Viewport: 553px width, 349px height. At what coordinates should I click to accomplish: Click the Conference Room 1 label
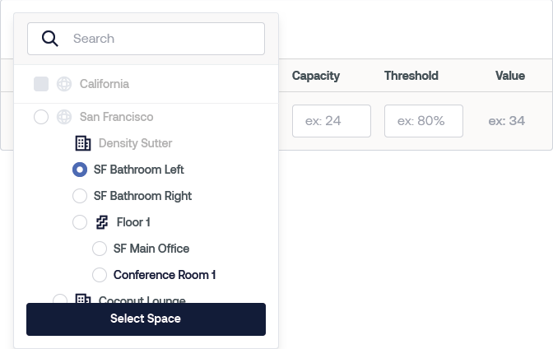tap(165, 275)
